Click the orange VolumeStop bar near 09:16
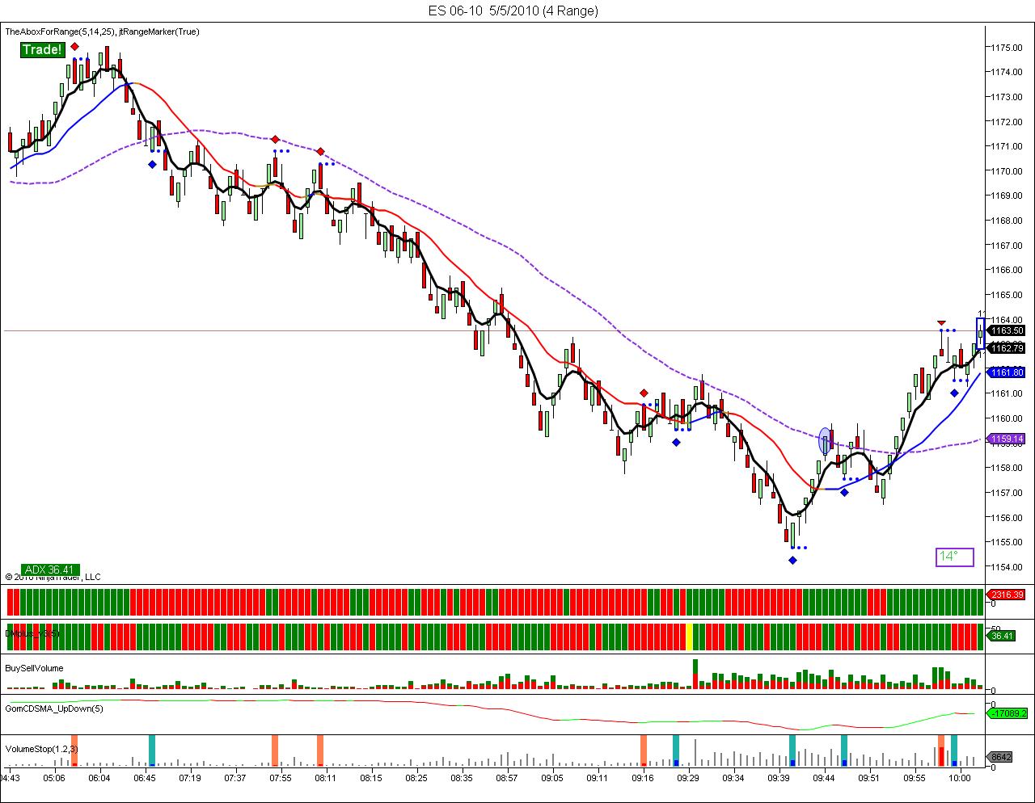Screen dimensions: 1035x803 click(x=644, y=750)
